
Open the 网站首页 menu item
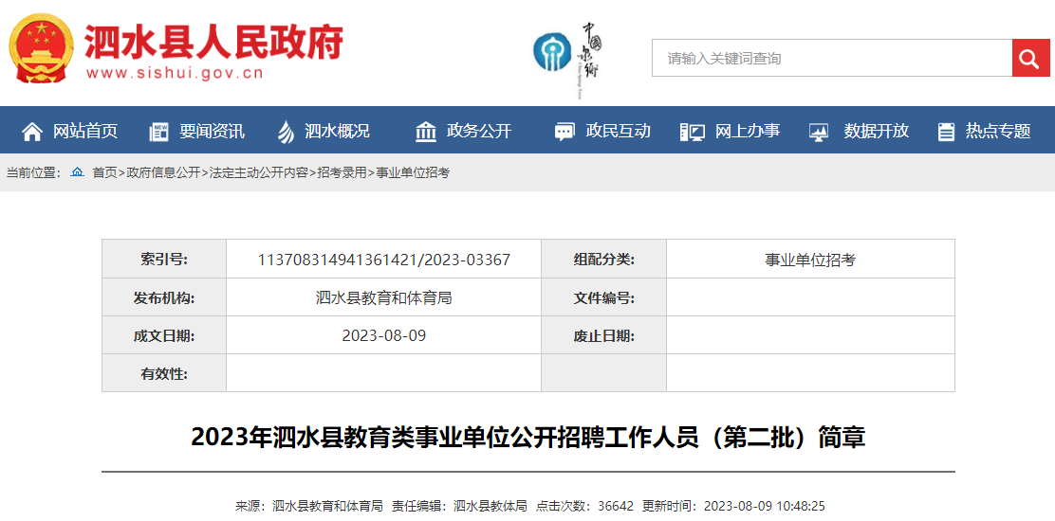(85, 131)
